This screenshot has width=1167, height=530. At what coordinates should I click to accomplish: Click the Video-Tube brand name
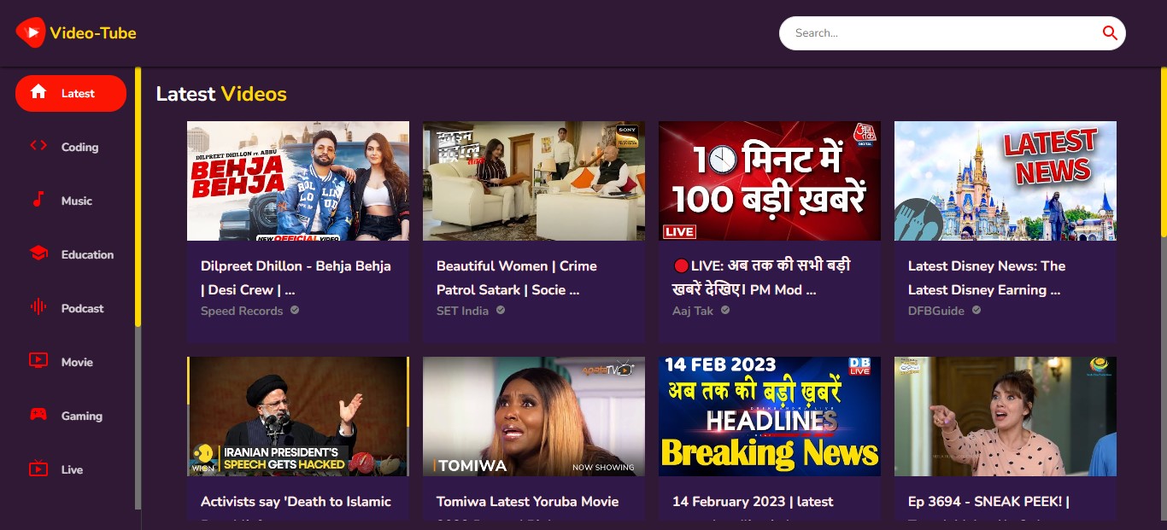[x=93, y=33]
